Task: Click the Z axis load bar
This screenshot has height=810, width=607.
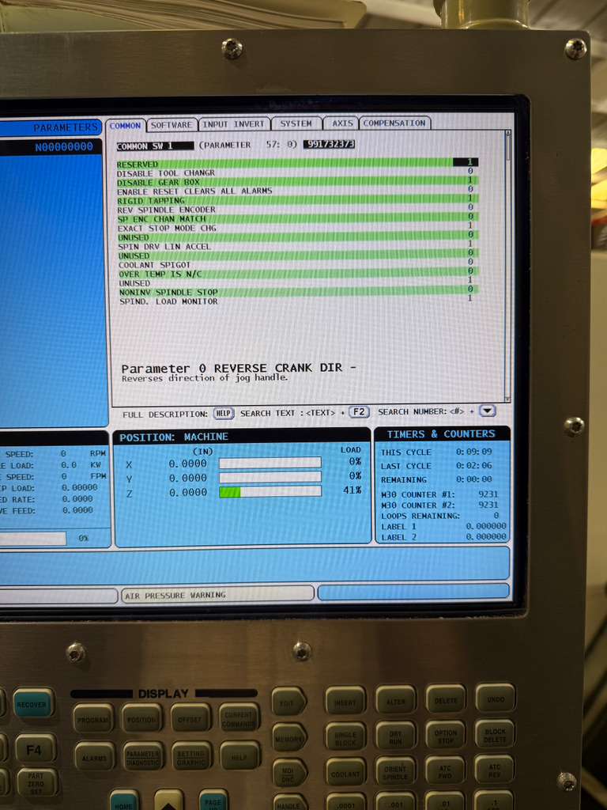Action: (x=270, y=492)
